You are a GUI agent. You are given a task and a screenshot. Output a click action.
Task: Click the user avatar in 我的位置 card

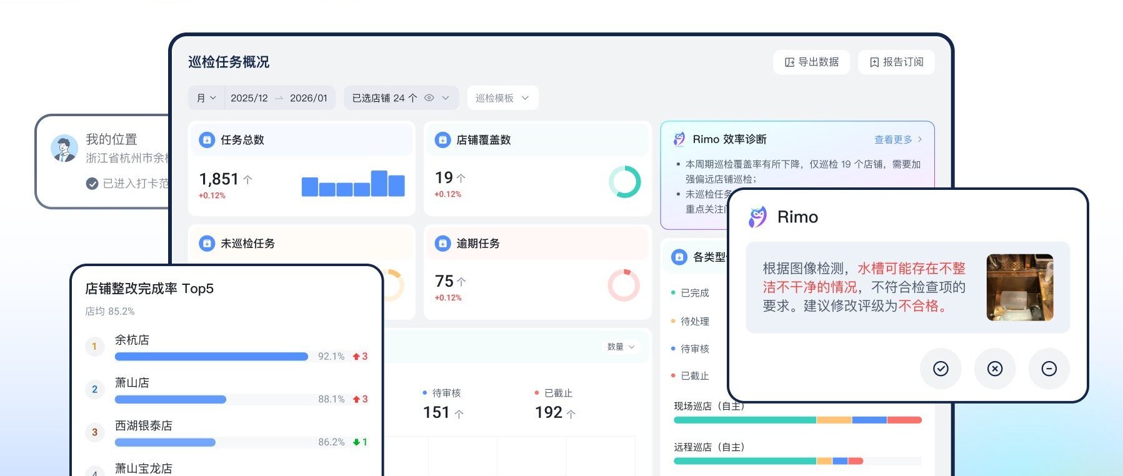click(64, 148)
